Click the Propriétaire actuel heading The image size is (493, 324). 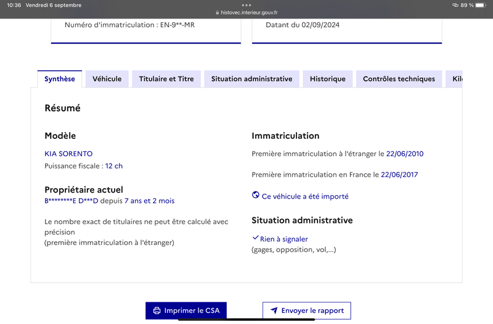click(x=84, y=189)
